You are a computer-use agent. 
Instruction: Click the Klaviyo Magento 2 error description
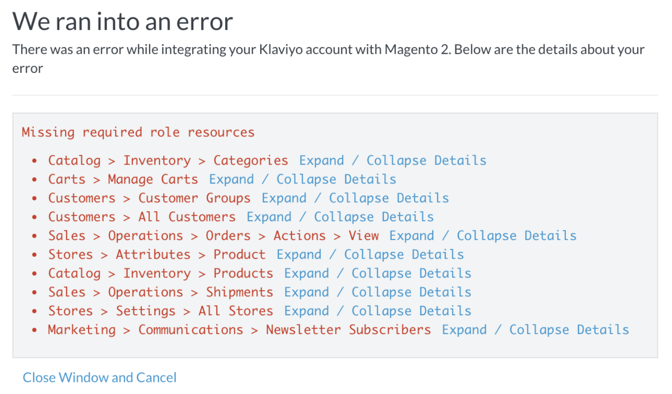[x=328, y=50]
